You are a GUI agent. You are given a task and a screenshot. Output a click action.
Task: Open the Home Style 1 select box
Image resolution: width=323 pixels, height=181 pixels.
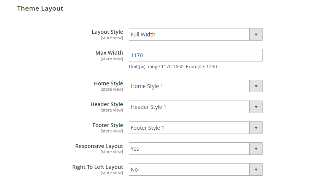(189, 86)
